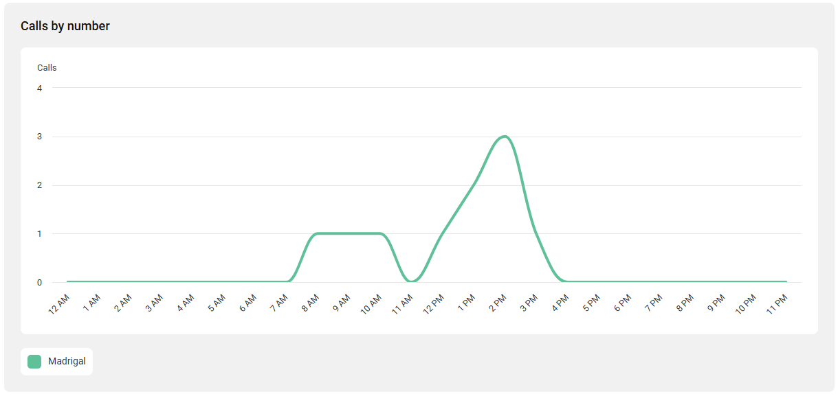This screenshot has width=838, height=396.
Task: Select the 8 AM axis label
Action: 309,303
